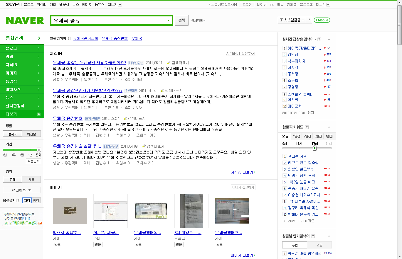Viewport: 402px width, 259px height.
Task: Set the period slider to 1주
Action: (x=14, y=155)
